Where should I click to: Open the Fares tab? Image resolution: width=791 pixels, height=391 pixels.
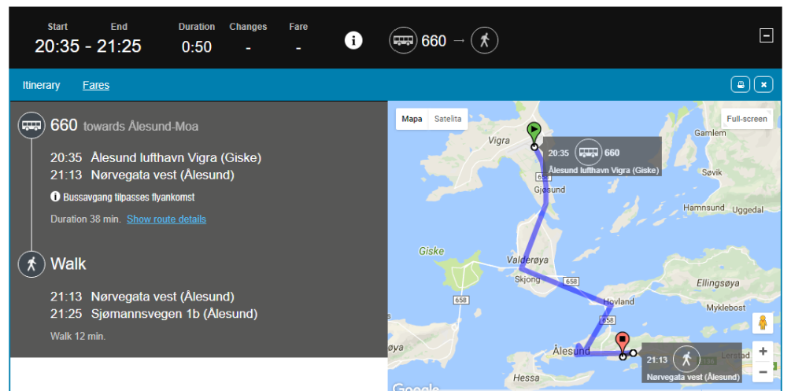(x=96, y=85)
